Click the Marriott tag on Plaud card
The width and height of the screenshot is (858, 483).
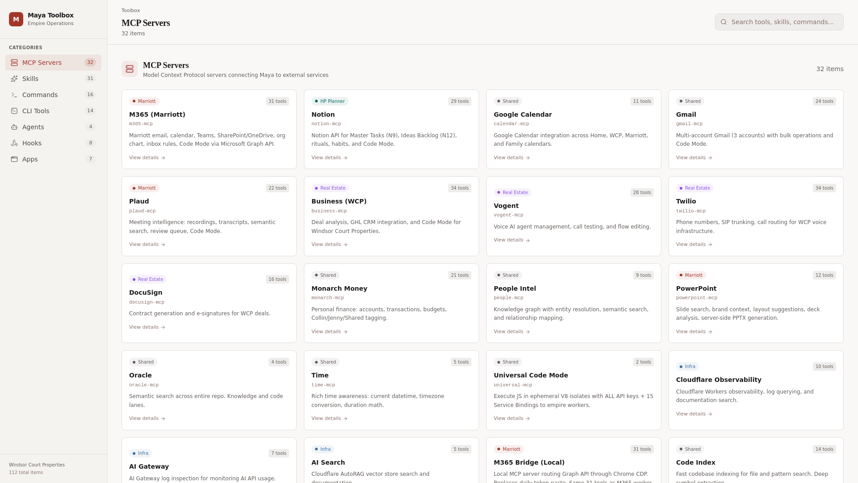[144, 188]
